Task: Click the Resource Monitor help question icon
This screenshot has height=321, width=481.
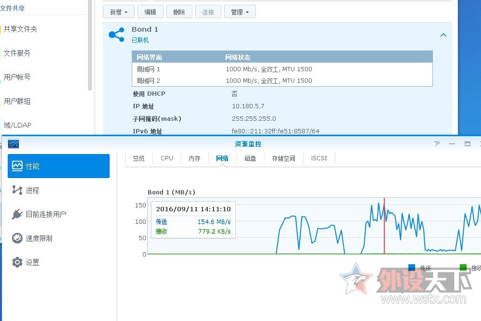Action: (437, 143)
